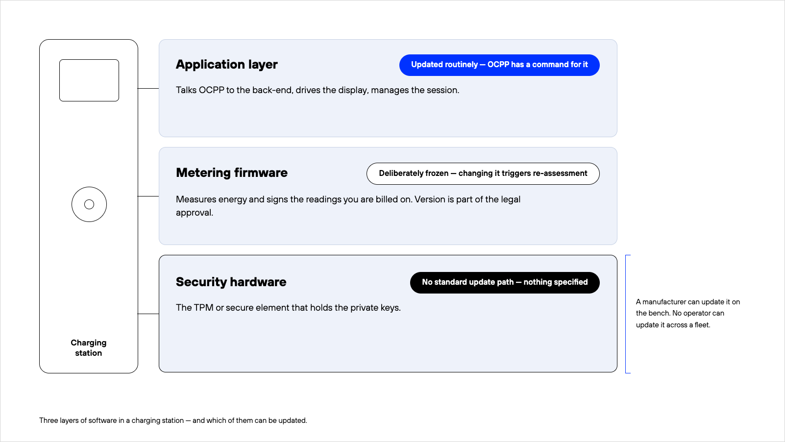
Task: Click the 'Deliberately frozen — changing it triggers re-assessment' pill
Action: pyautogui.click(x=483, y=173)
